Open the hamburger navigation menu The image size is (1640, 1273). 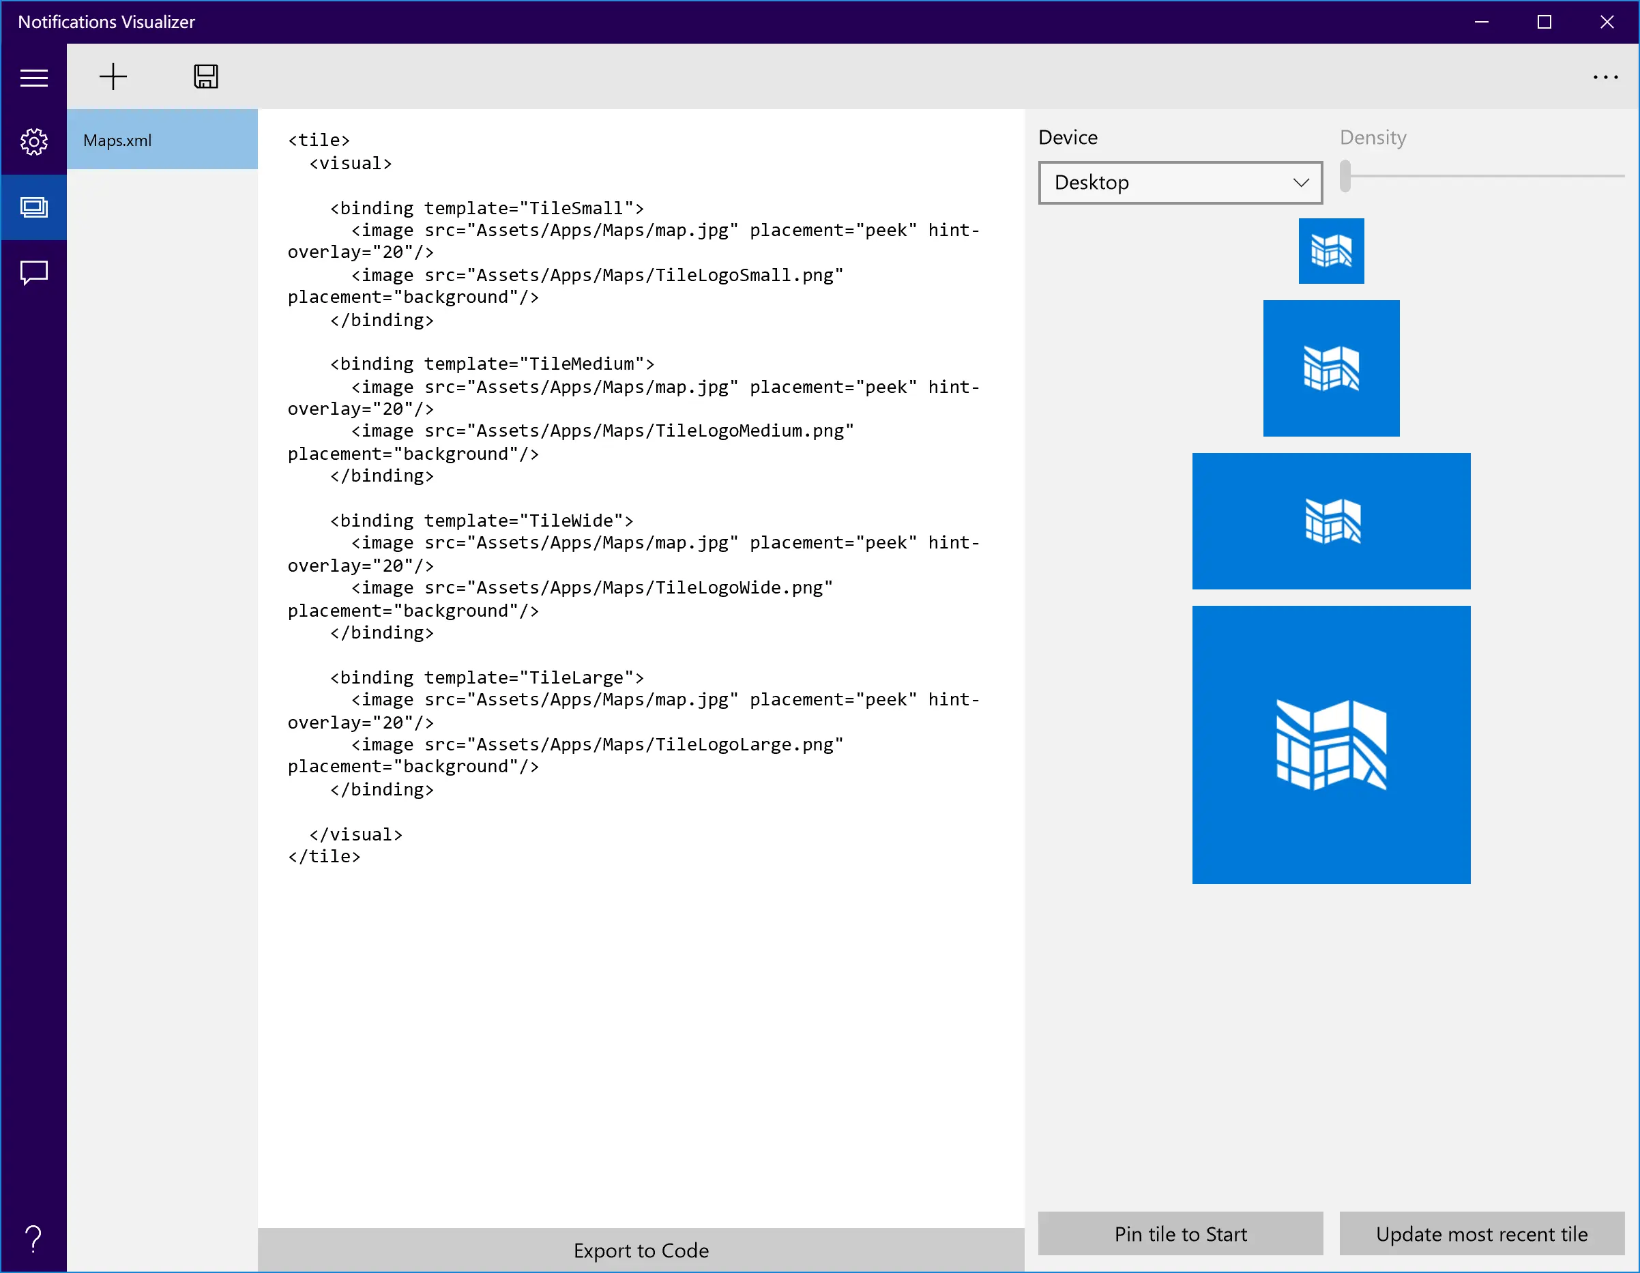34,77
